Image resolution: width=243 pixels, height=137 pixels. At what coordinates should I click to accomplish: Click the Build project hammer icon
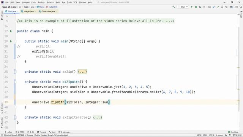[174, 7]
